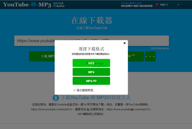This screenshot has height=129, width=192.
Task: Open the YouTube 轉 MP3, MP4 header link
Action: coord(132,3)
